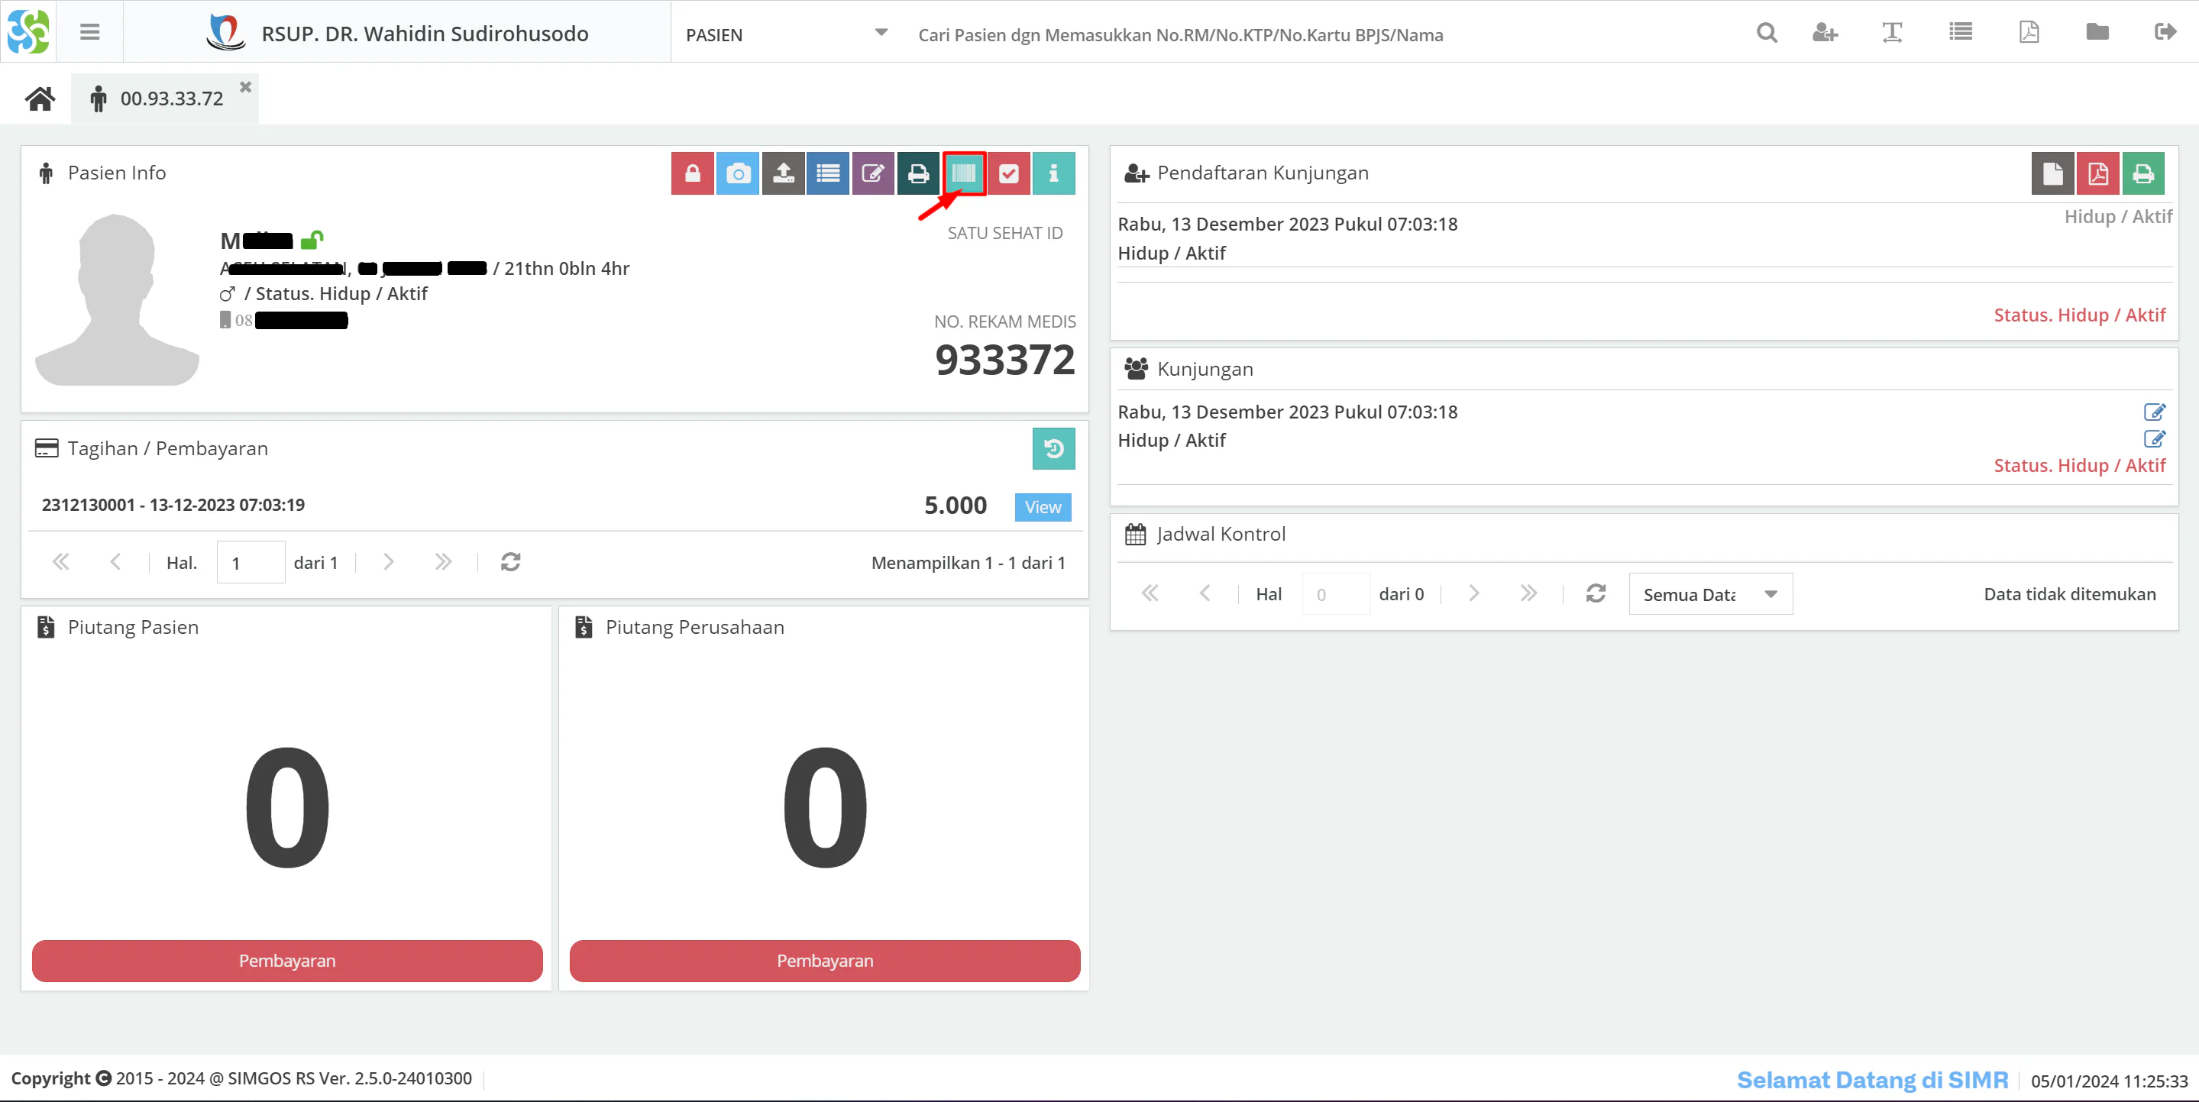The height and width of the screenshot is (1102, 2199).
Task: Go to next page in Tagihan pager
Action: click(x=389, y=561)
